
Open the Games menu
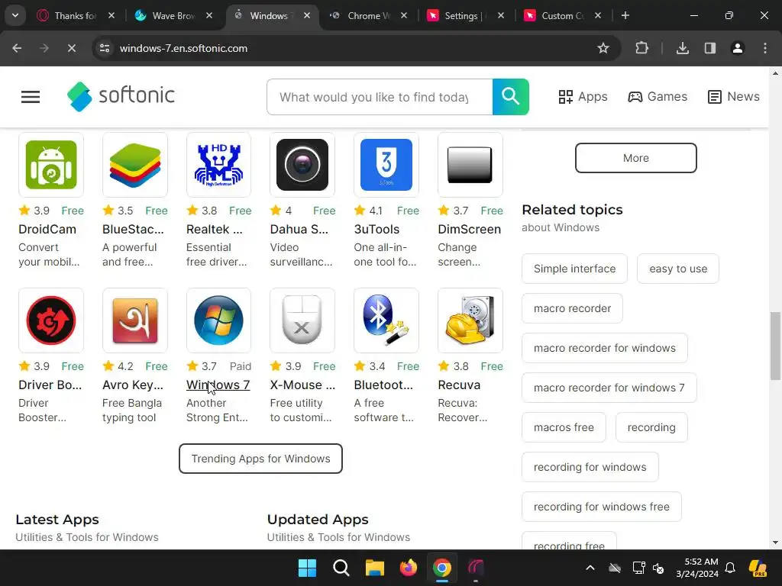pos(658,97)
